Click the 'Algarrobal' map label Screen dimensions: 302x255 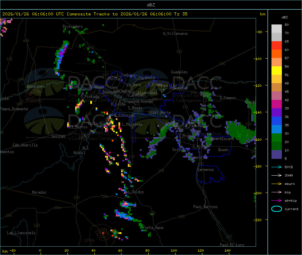click(147, 93)
